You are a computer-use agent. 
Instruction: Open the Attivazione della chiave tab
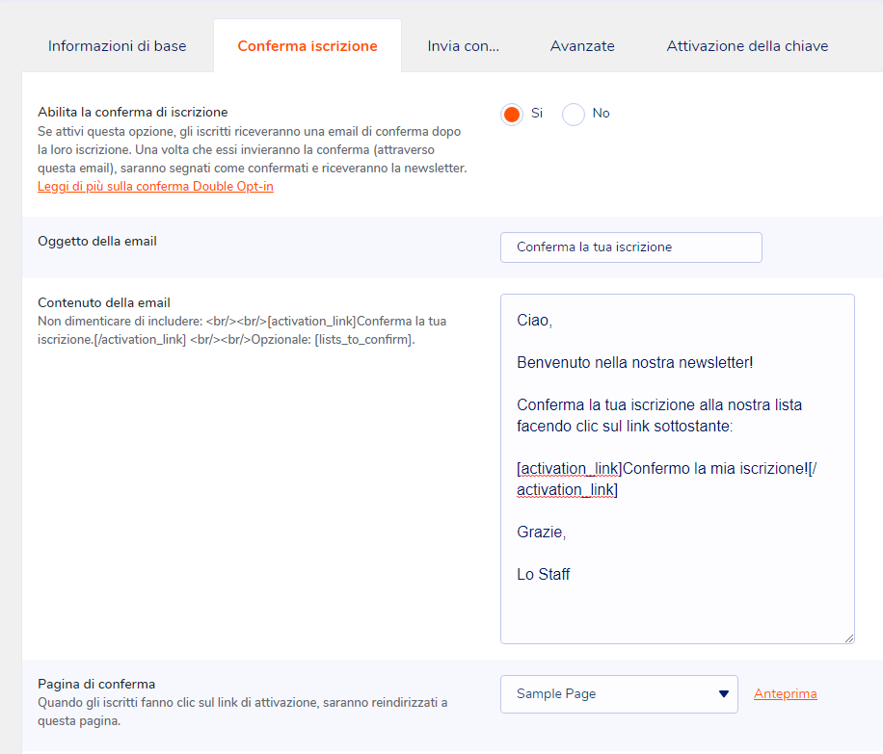tap(747, 46)
